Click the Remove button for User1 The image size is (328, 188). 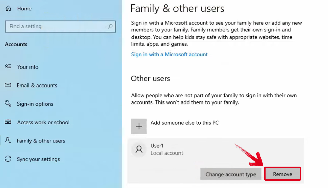pyautogui.click(x=282, y=174)
